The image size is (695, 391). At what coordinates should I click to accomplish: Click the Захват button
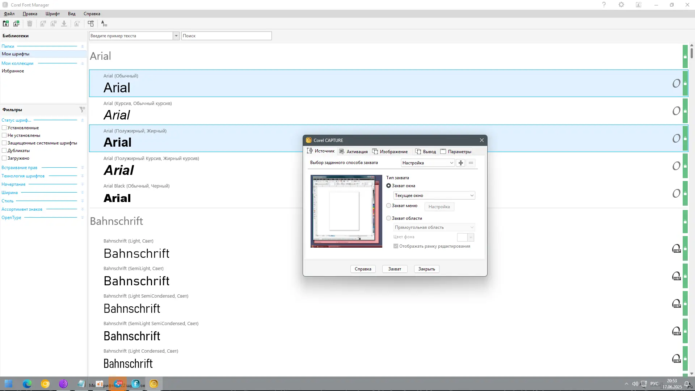pyautogui.click(x=395, y=269)
